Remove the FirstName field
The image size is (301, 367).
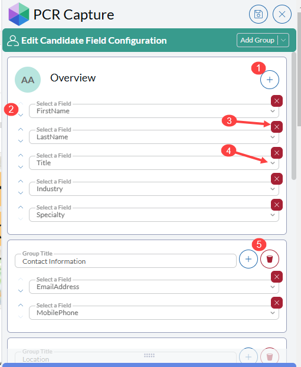277,101
